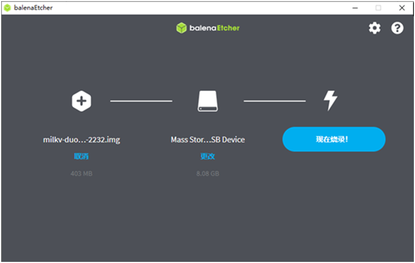The height and width of the screenshot is (263, 415).
Task: Click the balenaEtcher title bar app icon
Action: point(7,8)
